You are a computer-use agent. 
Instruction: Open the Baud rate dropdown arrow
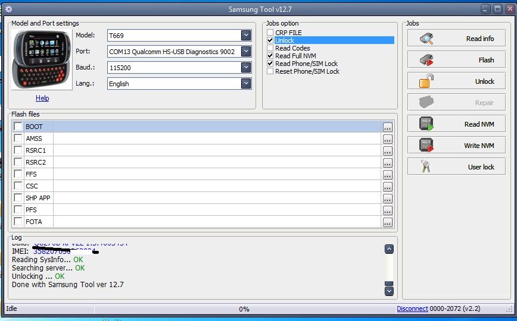245,68
